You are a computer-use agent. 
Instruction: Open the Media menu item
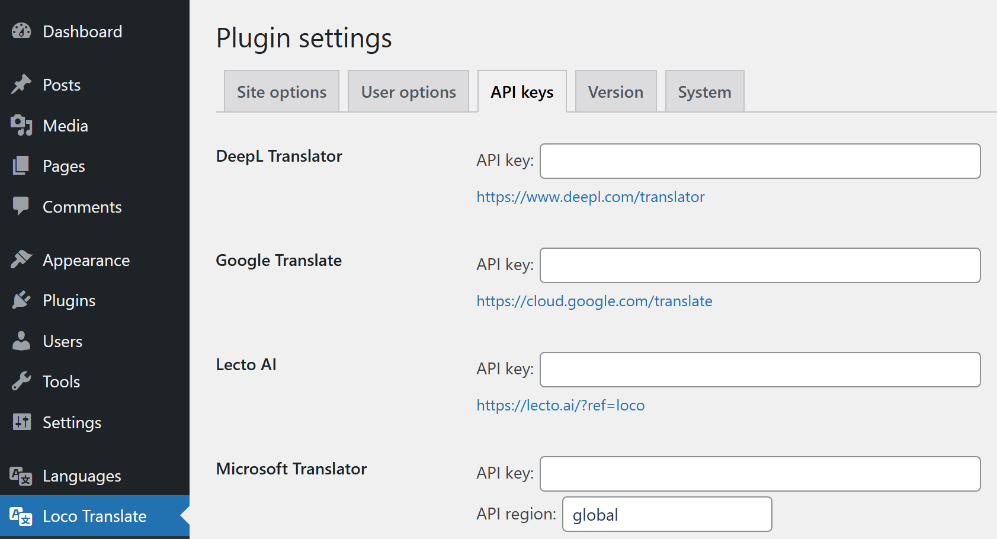[65, 126]
